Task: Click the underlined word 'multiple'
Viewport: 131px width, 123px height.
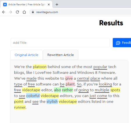Action: pos(102,90)
